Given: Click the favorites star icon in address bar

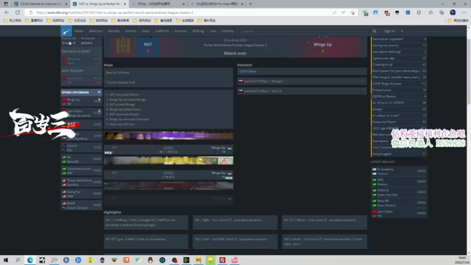Looking at the screenshot, I should pos(353,12).
